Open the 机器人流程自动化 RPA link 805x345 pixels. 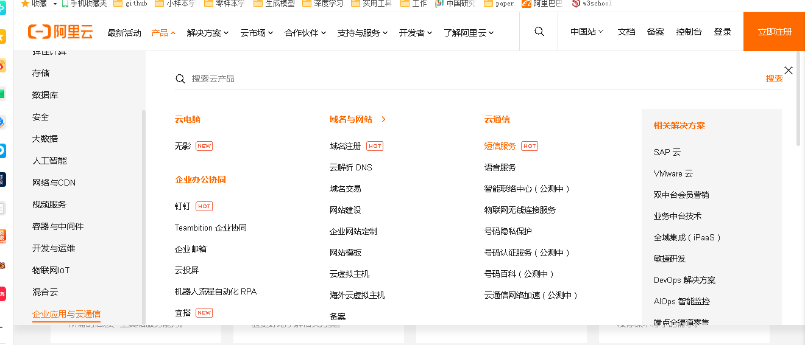coord(216,291)
